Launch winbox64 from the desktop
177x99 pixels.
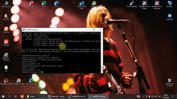click(x=170, y=17)
